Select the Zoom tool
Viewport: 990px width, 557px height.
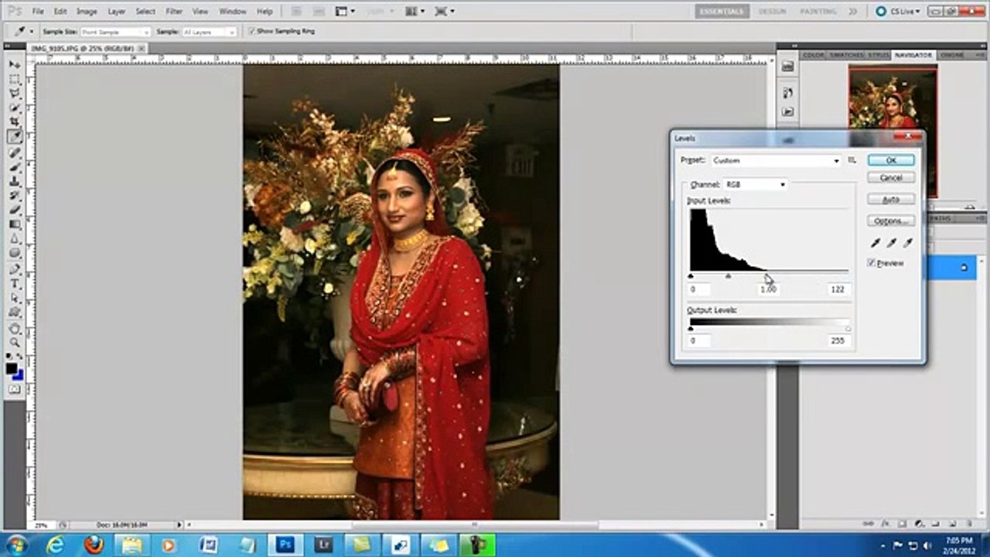pyautogui.click(x=15, y=343)
